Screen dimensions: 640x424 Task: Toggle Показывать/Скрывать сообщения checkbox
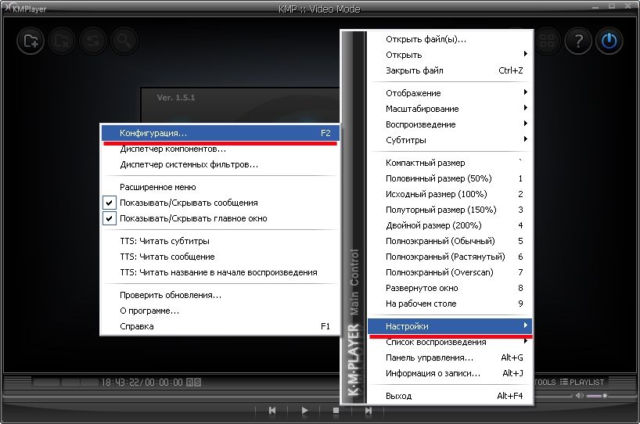click(x=109, y=203)
